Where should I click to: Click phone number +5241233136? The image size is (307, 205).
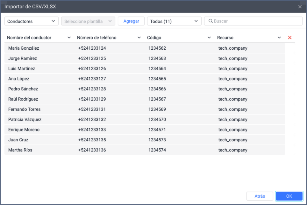coord(92,150)
